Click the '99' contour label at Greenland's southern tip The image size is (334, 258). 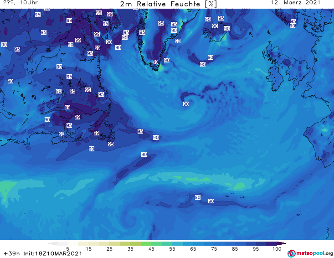click(x=155, y=62)
